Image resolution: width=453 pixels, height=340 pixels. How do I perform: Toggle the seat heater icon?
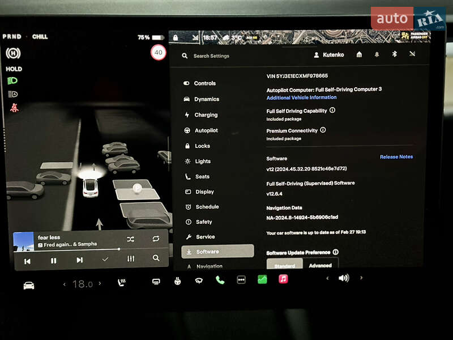click(x=122, y=282)
